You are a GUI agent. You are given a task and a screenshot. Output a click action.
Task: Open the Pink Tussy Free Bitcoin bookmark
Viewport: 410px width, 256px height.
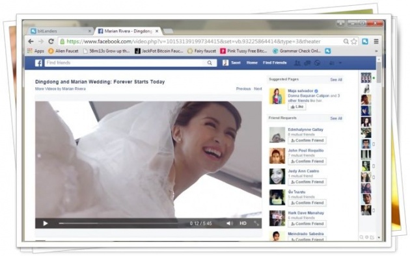pos(243,51)
